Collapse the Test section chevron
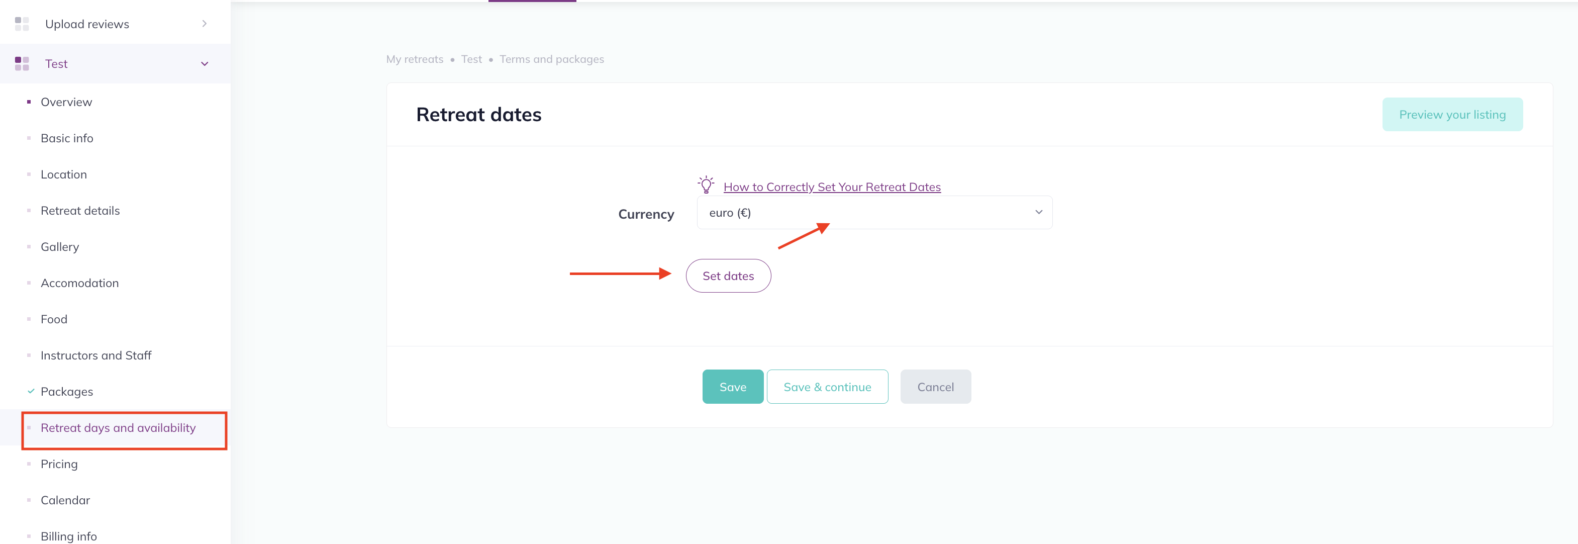Screen dimensions: 1578x544 pos(205,64)
